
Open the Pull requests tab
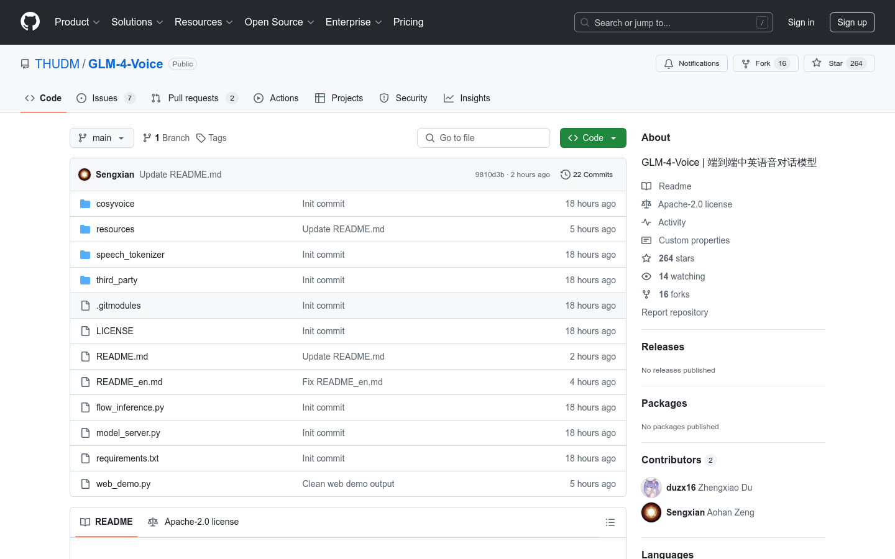point(193,98)
